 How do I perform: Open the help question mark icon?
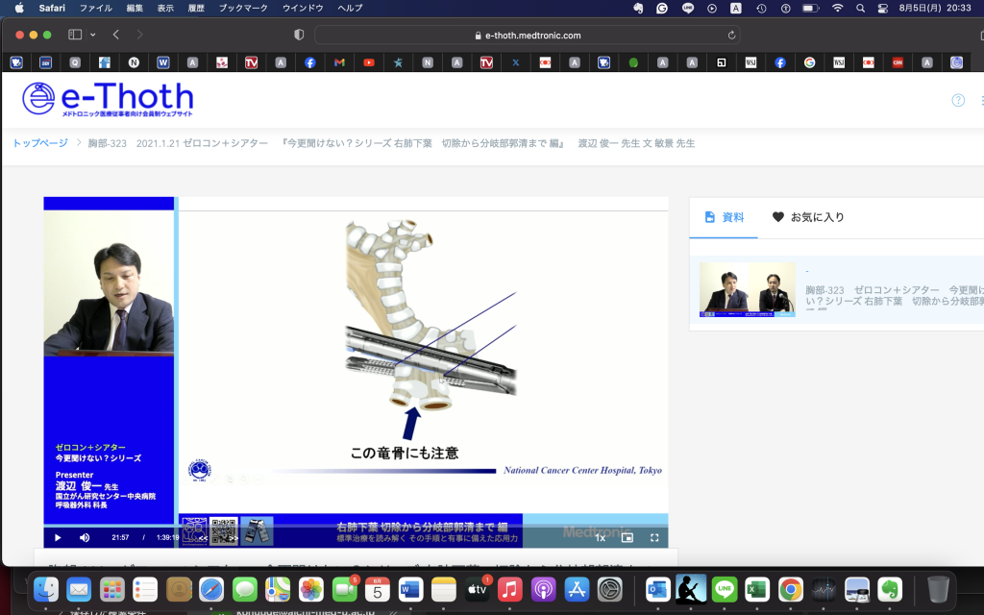point(957,100)
